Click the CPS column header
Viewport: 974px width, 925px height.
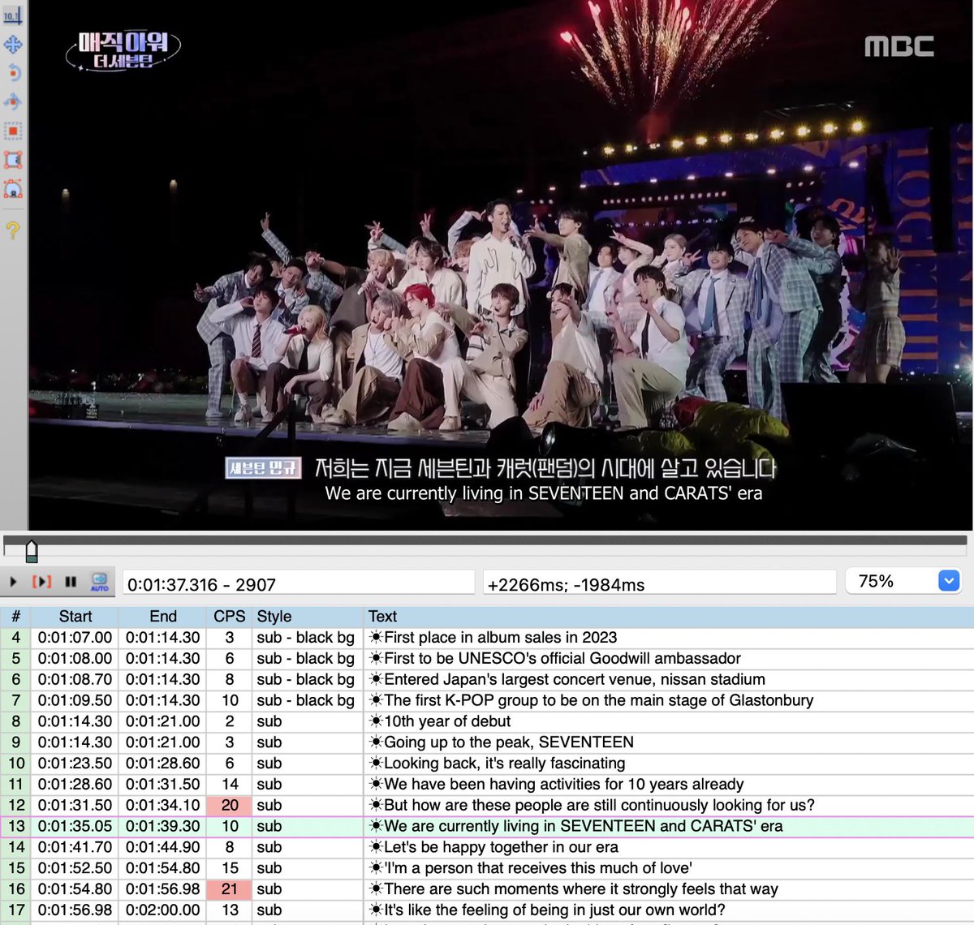230,617
